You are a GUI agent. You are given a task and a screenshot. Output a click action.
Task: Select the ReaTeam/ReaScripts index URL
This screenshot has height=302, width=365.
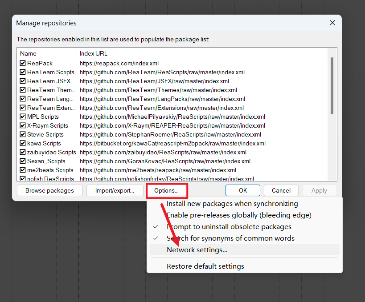[162, 72]
